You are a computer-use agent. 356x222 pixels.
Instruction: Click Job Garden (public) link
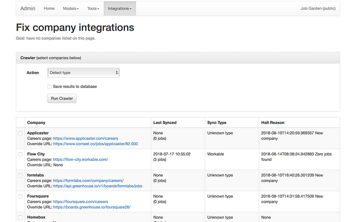[x=318, y=8]
